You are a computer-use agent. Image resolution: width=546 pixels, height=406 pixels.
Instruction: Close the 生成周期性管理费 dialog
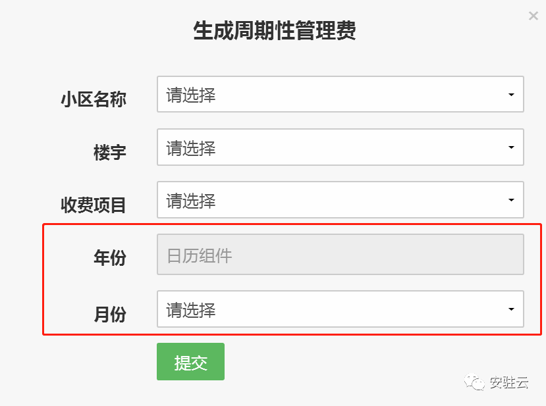533,16
